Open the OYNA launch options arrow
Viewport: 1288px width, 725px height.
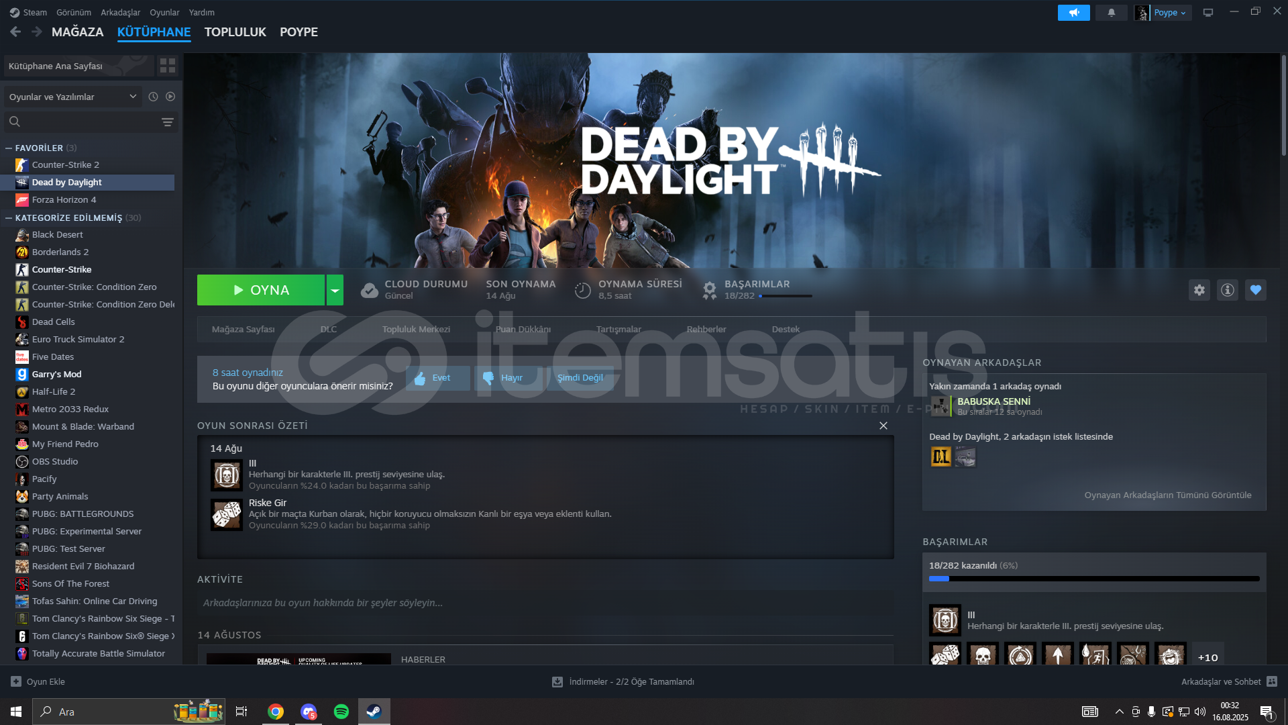[x=335, y=290]
